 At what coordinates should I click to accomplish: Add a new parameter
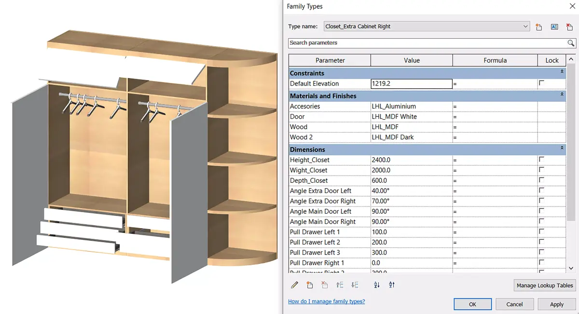[x=310, y=285]
